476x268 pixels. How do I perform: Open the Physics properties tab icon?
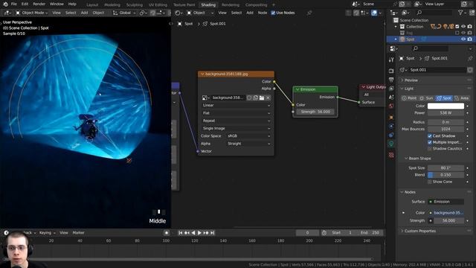pos(391,126)
